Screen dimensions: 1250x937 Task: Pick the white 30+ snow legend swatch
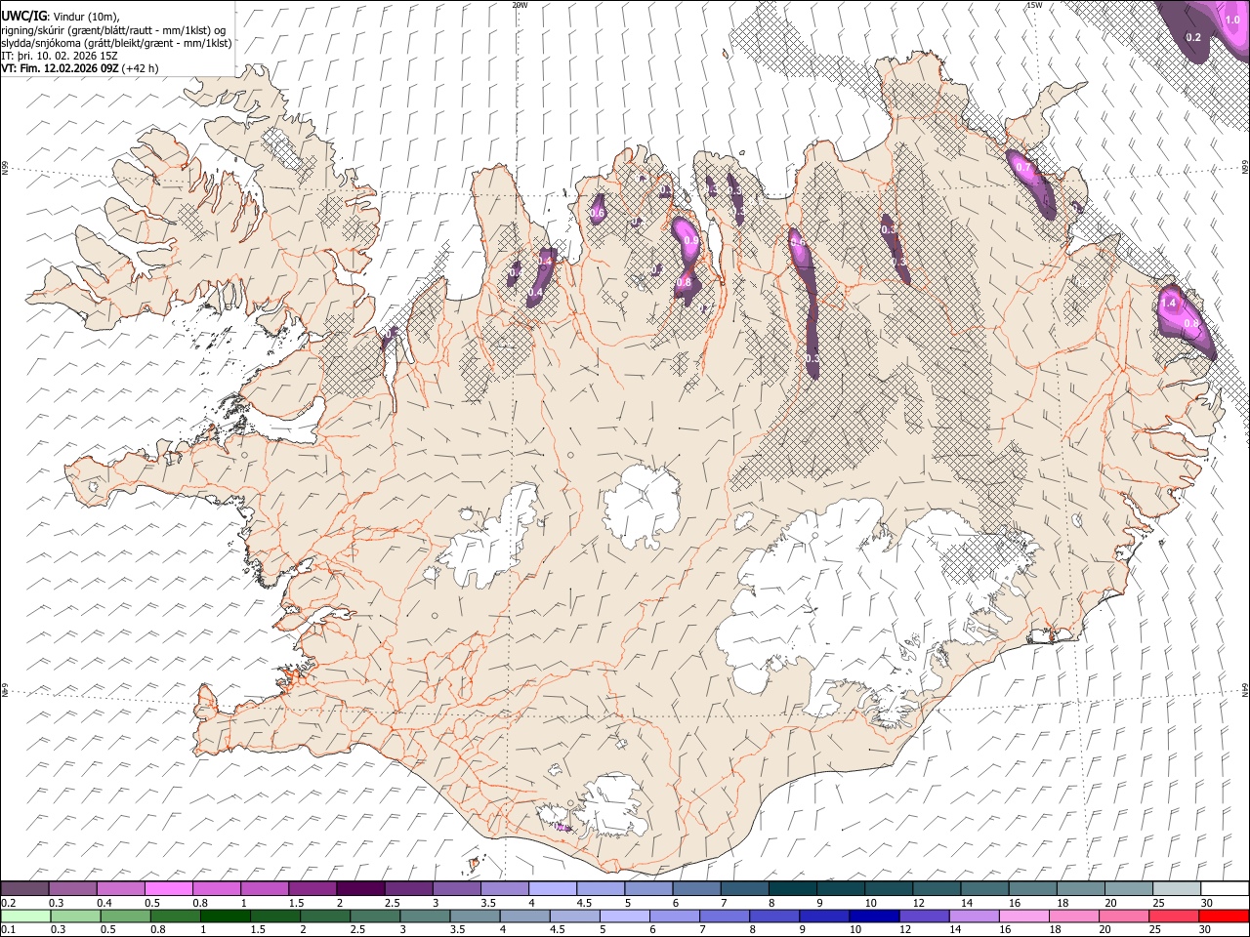[x=1224, y=888]
